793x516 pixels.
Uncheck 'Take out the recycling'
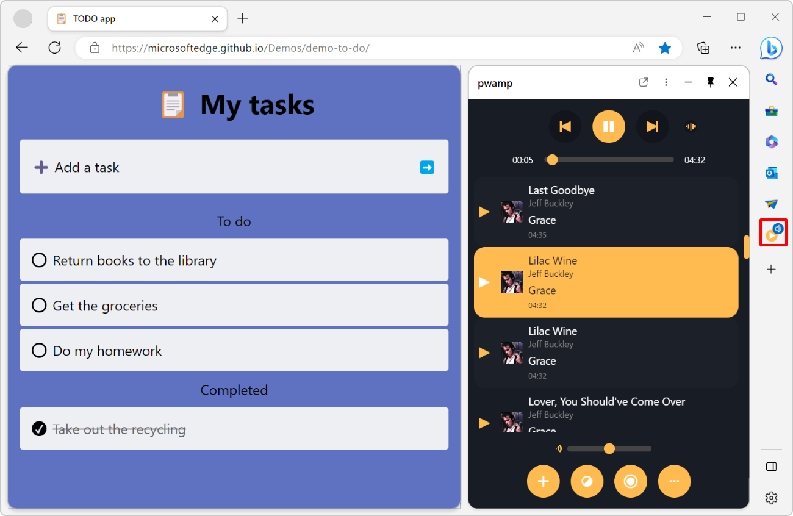(39, 428)
